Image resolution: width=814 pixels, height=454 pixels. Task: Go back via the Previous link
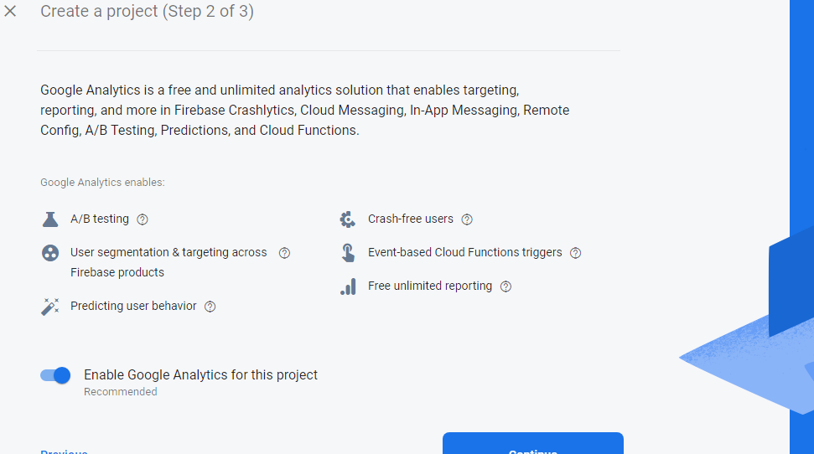point(64,451)
